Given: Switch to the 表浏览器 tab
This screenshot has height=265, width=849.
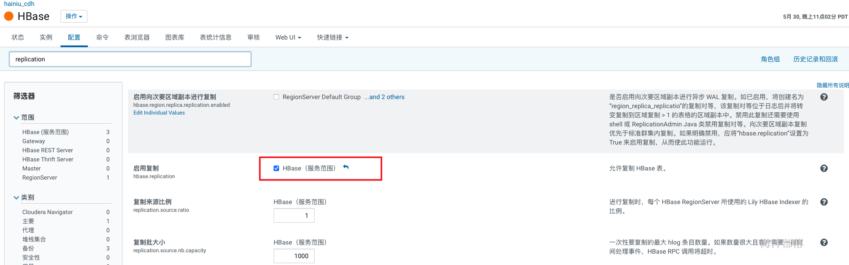Looking at the screenshot, I should pos(137,37).
